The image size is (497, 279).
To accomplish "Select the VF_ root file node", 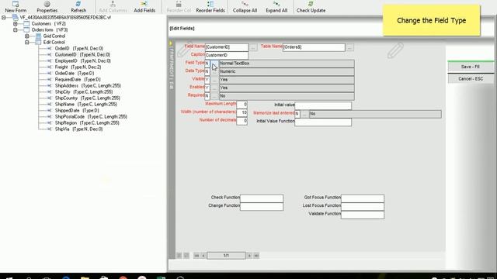I will [65, 17].
